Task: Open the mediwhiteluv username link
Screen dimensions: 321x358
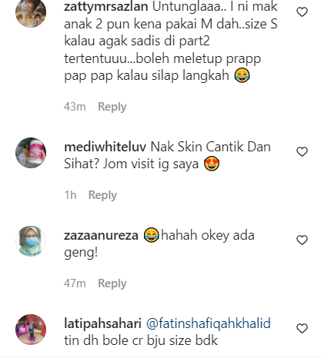Action: [x=105, y=147]
